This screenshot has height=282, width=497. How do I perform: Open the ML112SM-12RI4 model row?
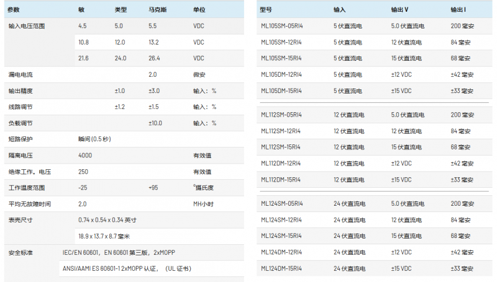(x=281, y=131)
